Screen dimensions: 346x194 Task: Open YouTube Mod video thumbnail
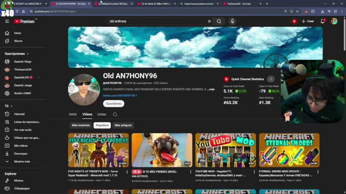point(225,150)
